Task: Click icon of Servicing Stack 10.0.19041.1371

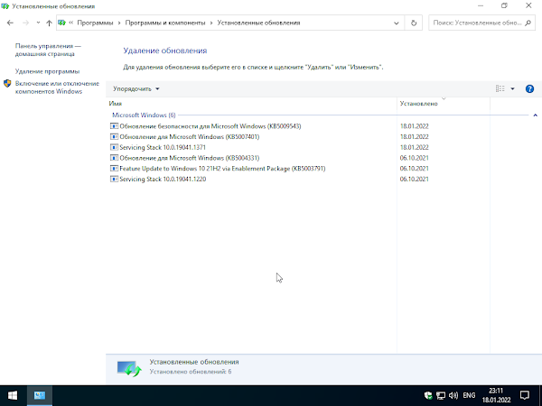Action: click(114, 147)
